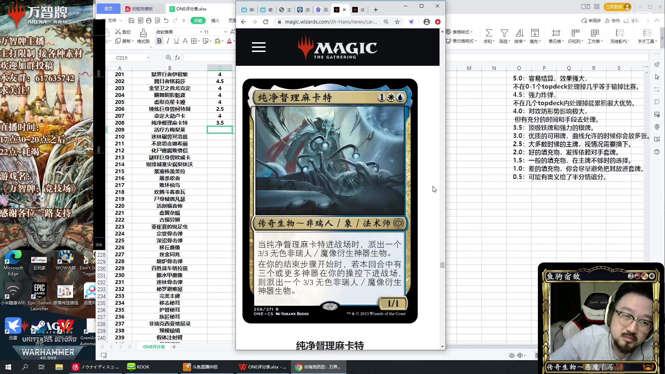This screenshot has width=665, height=374.
Task: Select the ONE评分表 sheet tab
Action: pos(154,347)
